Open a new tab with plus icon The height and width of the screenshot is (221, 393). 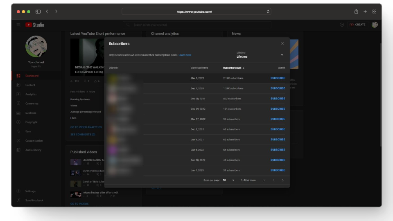365,11
